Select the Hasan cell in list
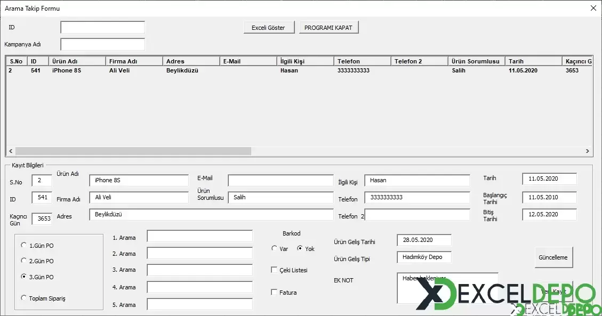The height and width of the screenshot is (316, 602). point(289,70)
